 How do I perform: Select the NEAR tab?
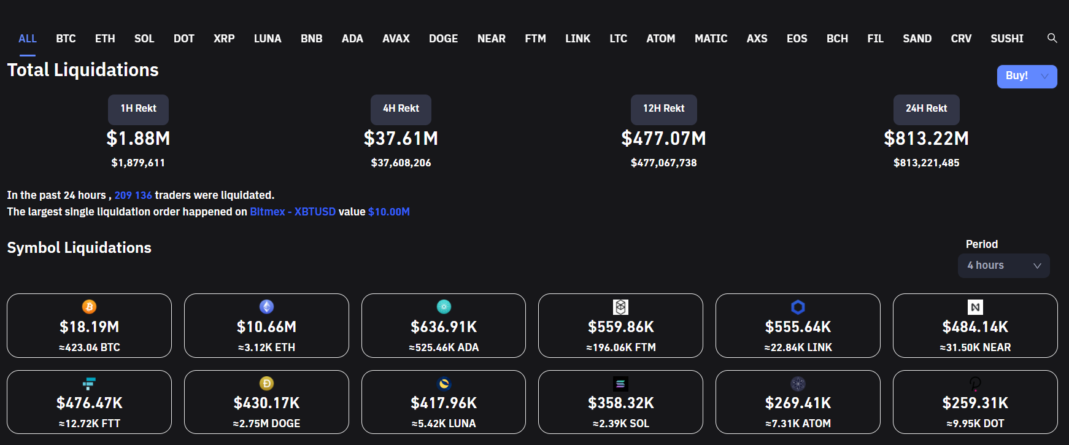point(492,39)
